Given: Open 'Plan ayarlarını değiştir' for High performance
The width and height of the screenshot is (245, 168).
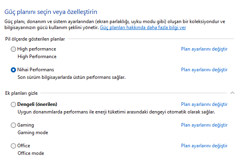Looking at the screenshot, I should point(204,49).
